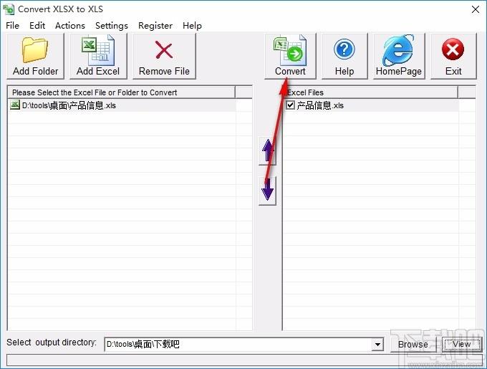This screenshot has height=369, width=487.
Task: Select the D:\tools\桌面\产品信息.xls row
Action: (122, 105)
